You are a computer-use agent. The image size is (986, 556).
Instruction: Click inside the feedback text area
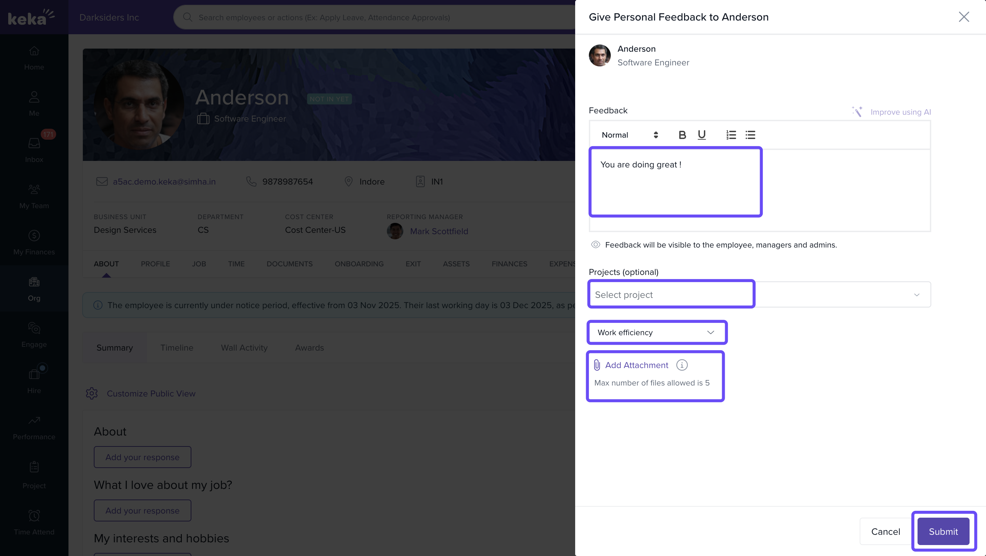pyautogui.click(x=760, y=189)
